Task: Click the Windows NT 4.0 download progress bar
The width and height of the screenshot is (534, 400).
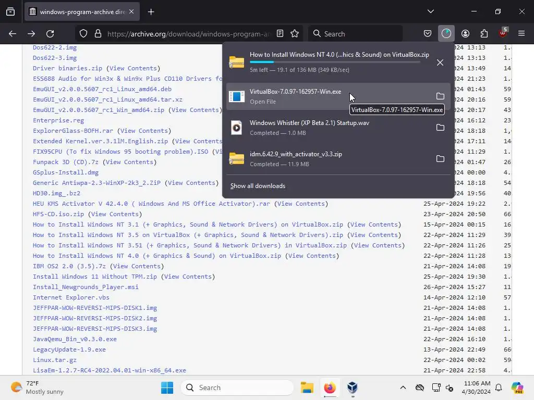Action: tap(335, 62)
